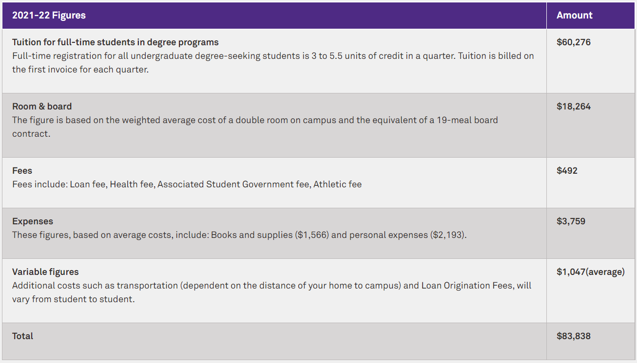637x363 pixels.
Task: Click the $3,759 expenses amount
Action: [571, 221]
